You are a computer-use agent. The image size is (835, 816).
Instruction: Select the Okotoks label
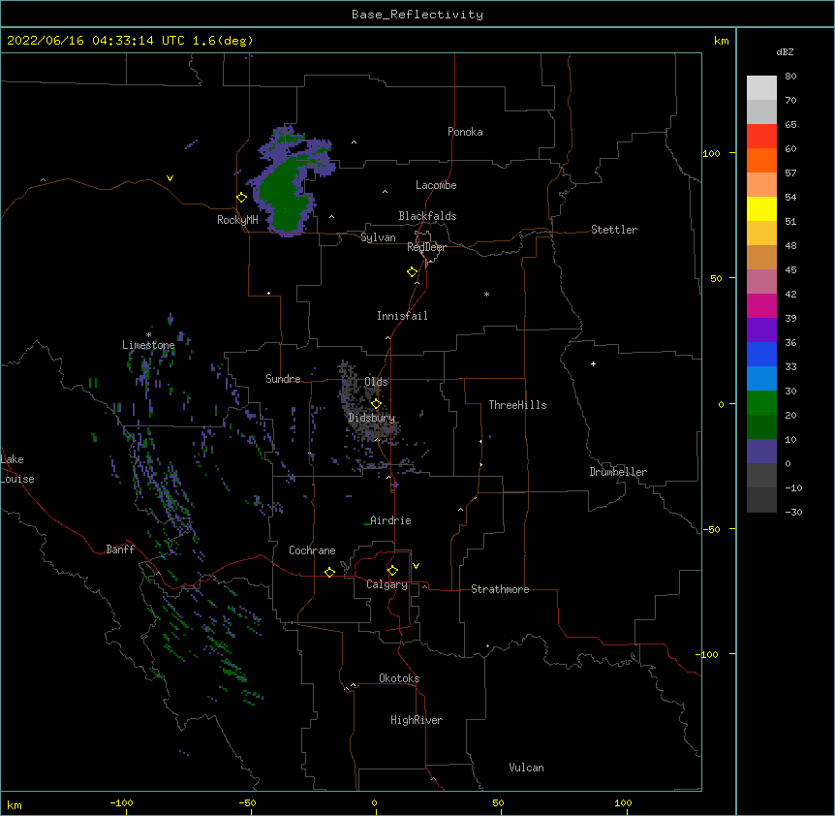pos(399,678)
